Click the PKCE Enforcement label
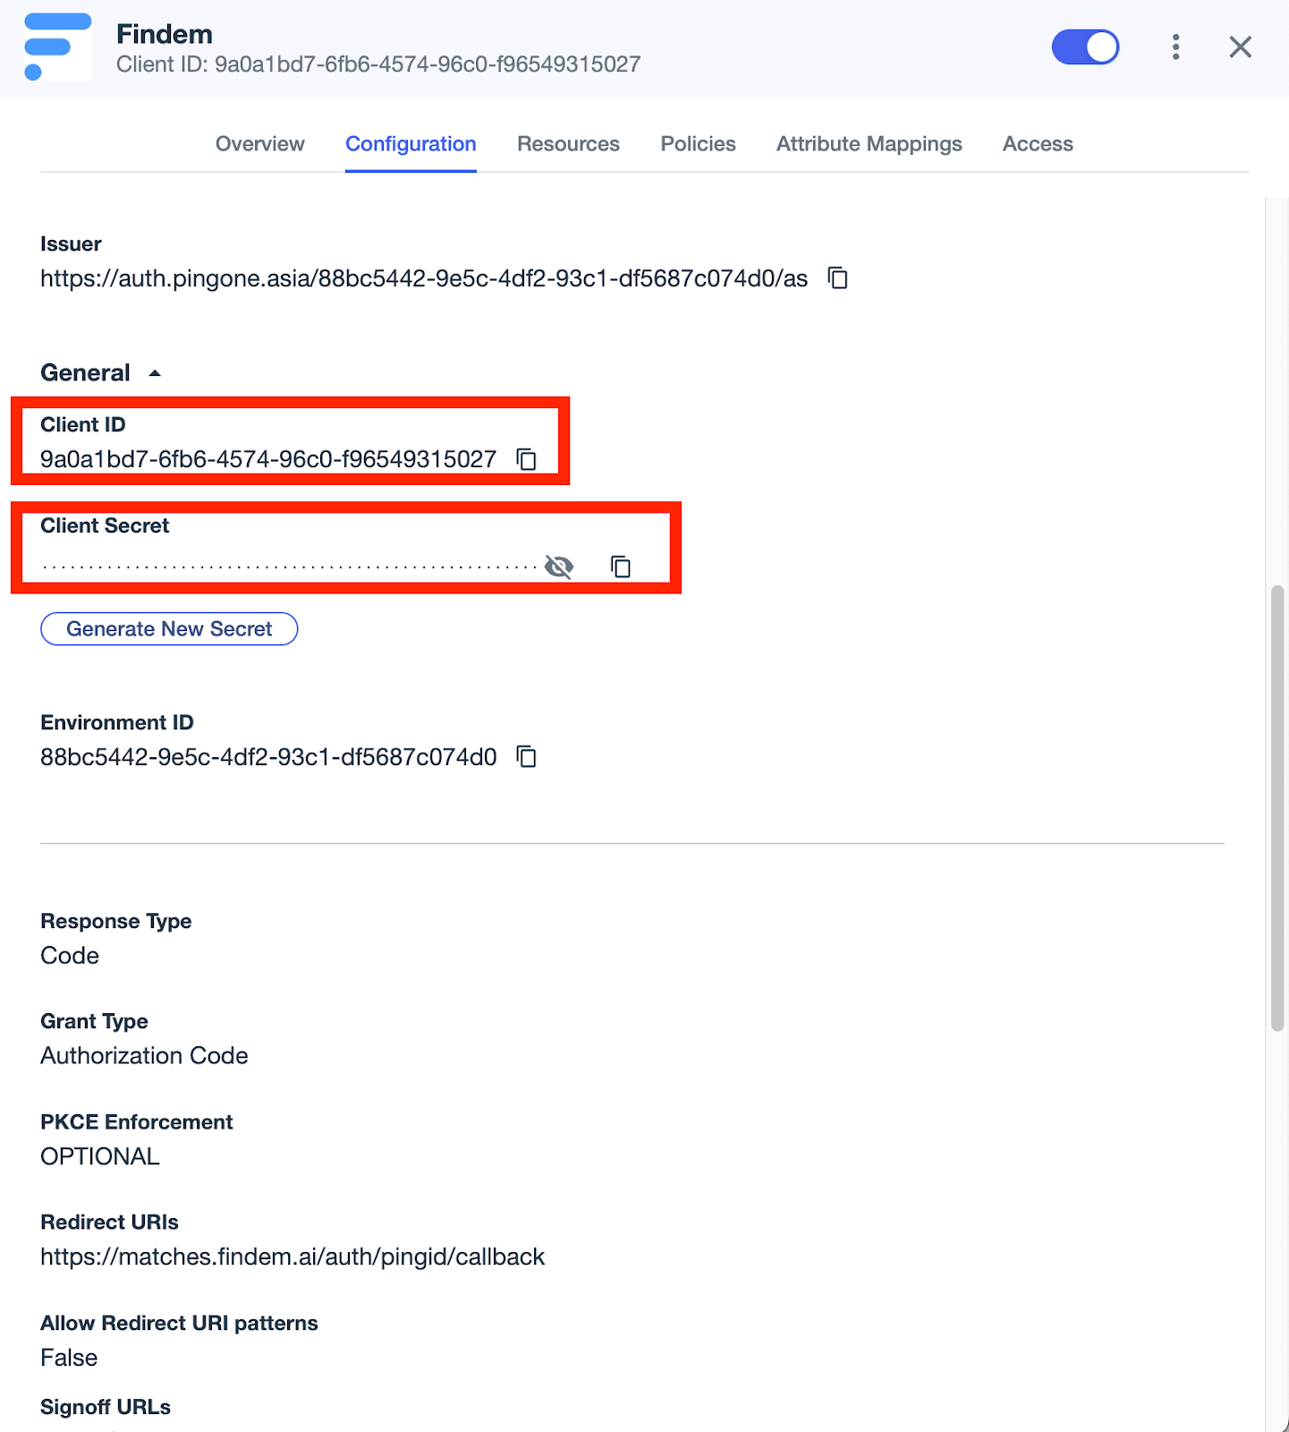This screenshot has height=1432, width=1289. 137,1122
